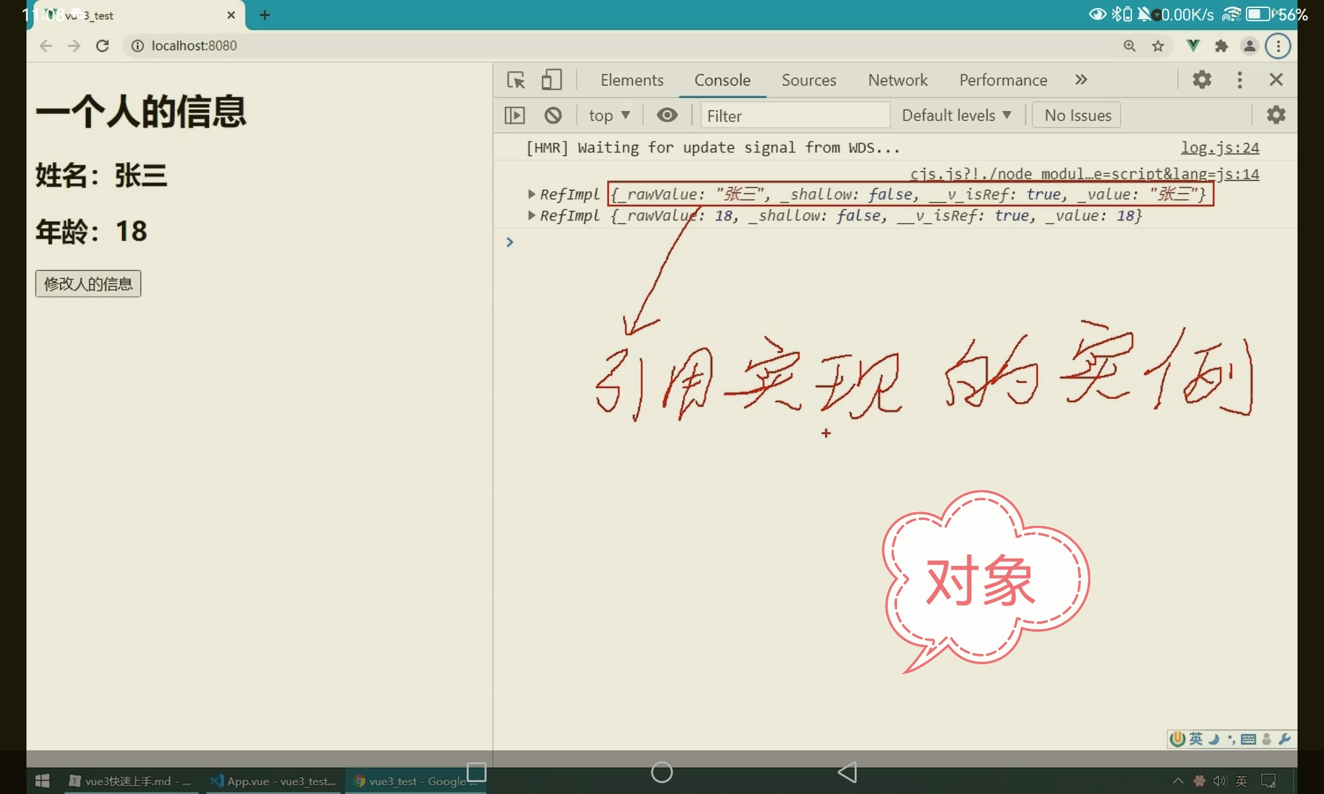Open the top JavaScript context dropdown
The height and width of the screenshot is (794, 1324).
pyautogui.click(x=609, y=115)
